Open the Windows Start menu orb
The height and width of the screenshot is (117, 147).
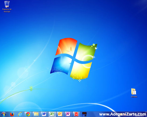4,114
